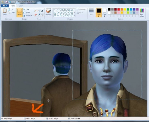Click the Resize button
149x122 pixels.
27,12
